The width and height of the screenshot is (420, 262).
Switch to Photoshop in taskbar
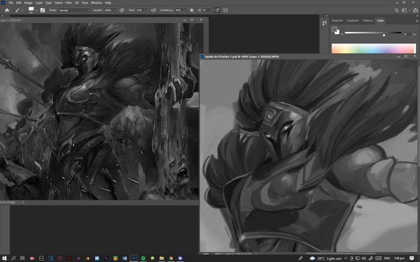(x=133, y=258)
